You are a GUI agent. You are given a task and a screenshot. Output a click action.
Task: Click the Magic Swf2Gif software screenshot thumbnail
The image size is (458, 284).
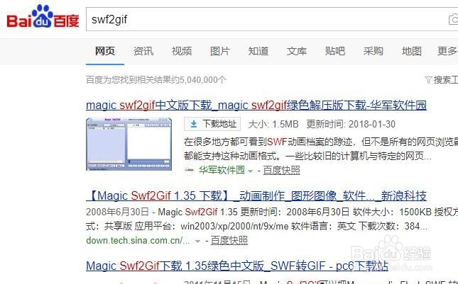[x=129, y=144]
